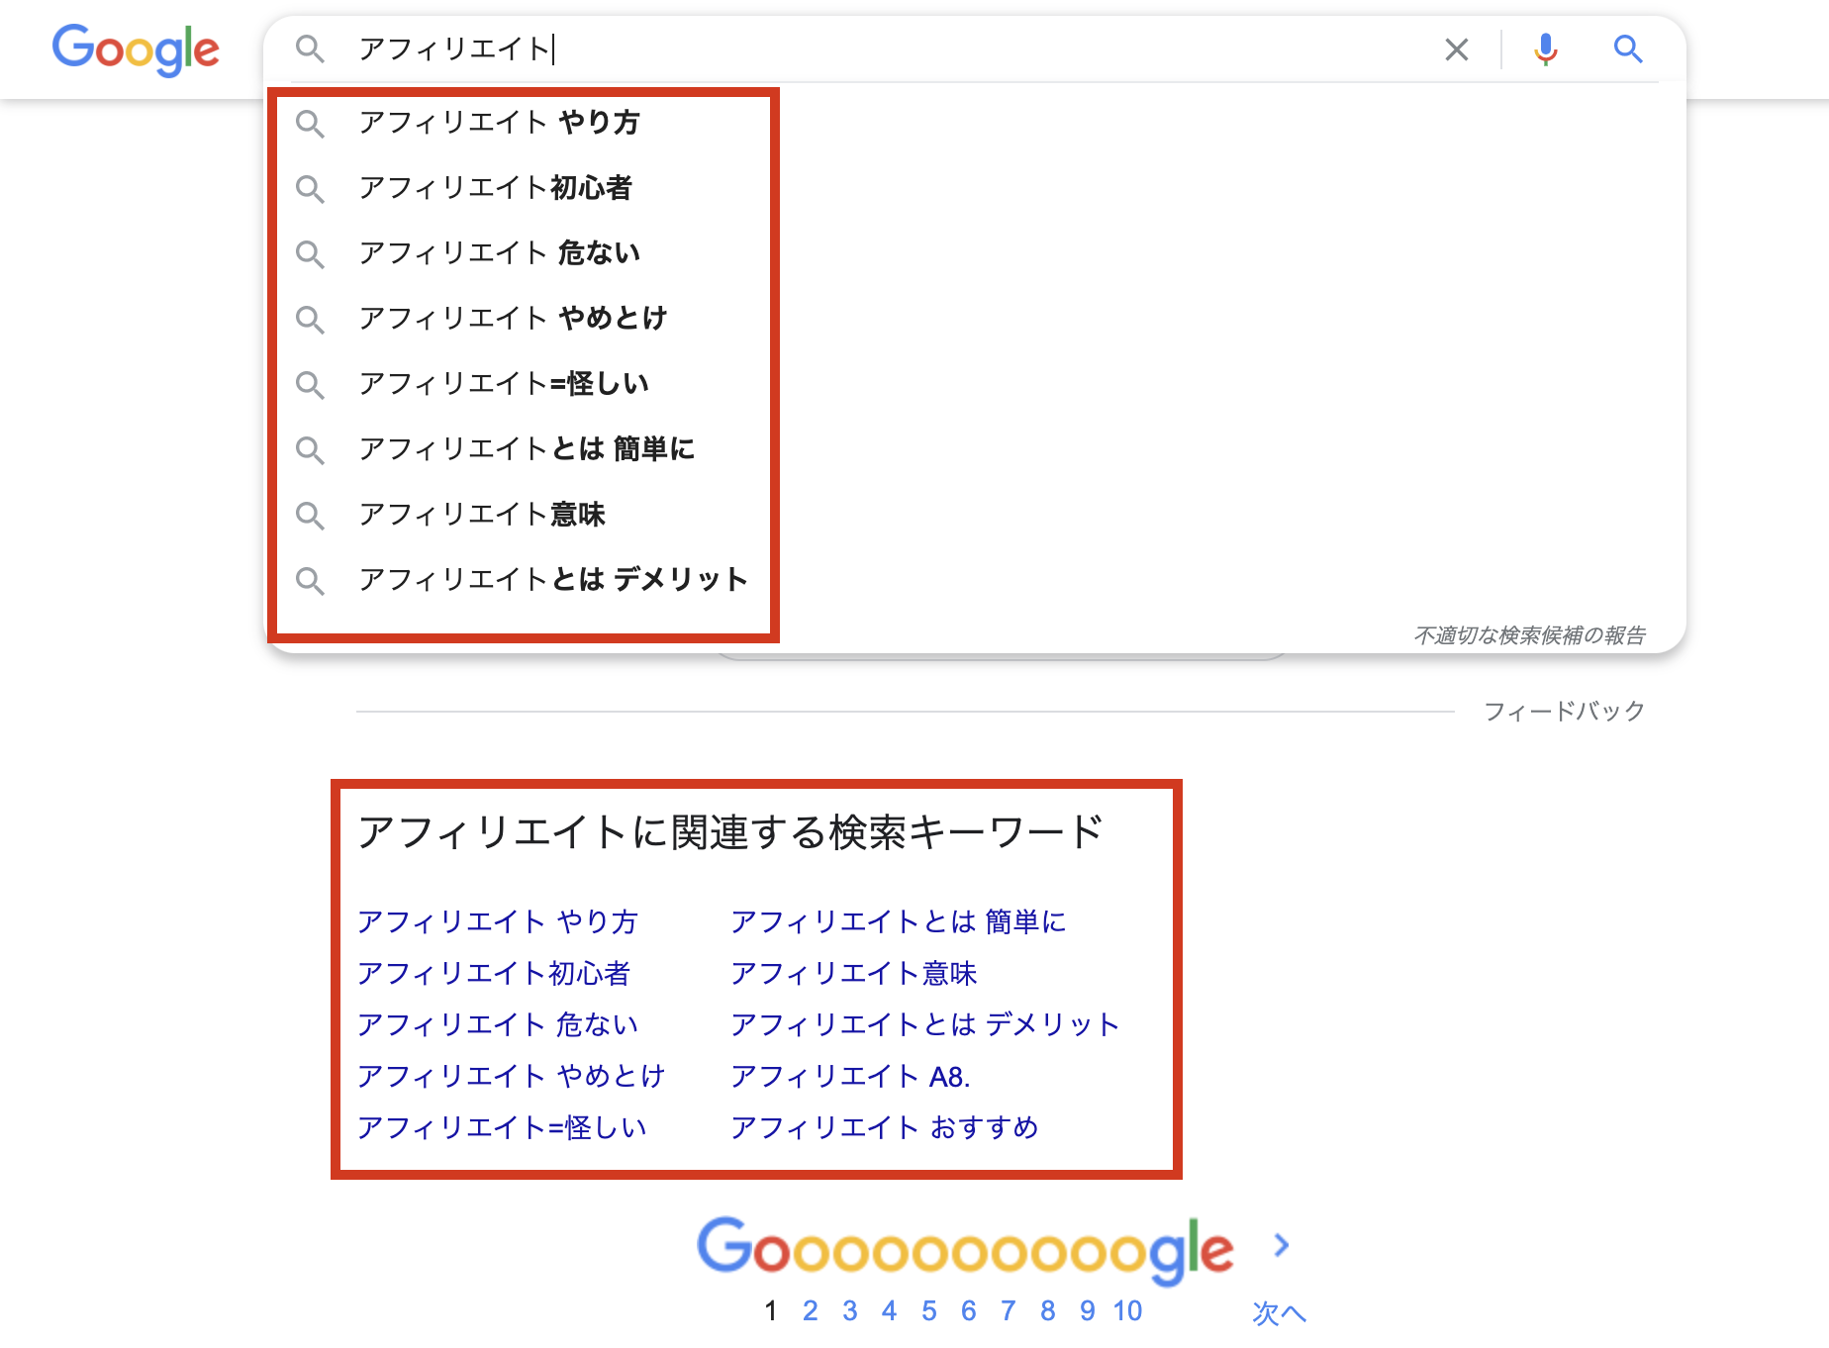
Task: Open related search アフィリエイト やり方
Action: (x=498, y=922)
